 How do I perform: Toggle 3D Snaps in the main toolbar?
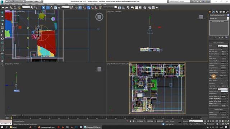[85, 8]
